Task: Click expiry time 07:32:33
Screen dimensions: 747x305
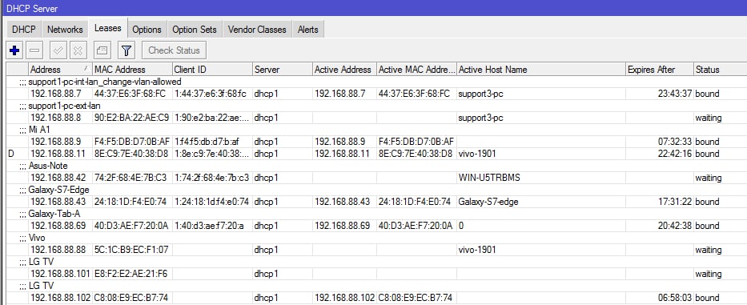Action: click(675, 142)
